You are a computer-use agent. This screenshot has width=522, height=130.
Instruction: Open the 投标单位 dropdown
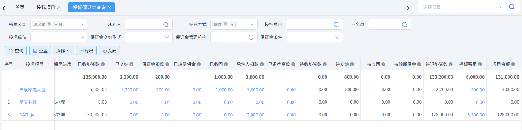pyautogui.click(x=82, y=37)
